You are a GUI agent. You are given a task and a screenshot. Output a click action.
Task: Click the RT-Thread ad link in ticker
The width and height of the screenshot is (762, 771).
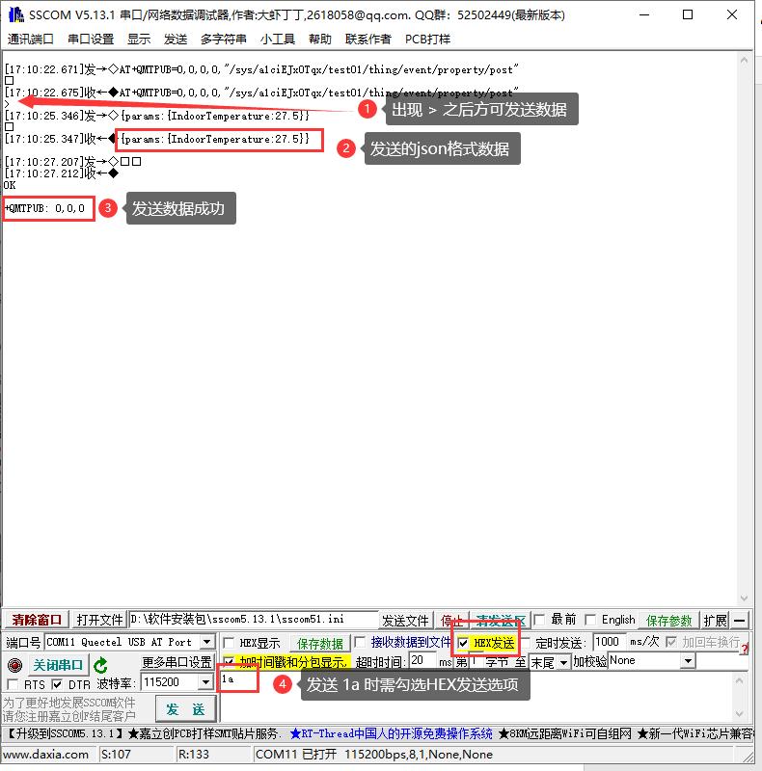pyautogui.click(x=391, y=733)
